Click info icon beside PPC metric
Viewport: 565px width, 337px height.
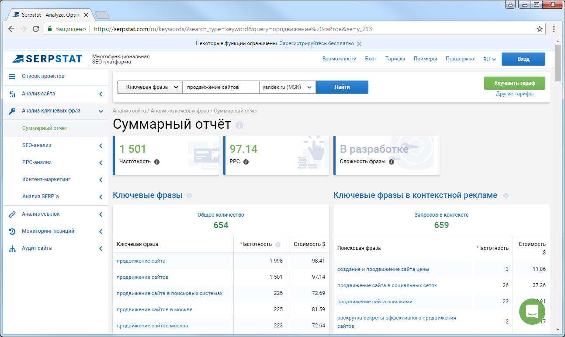pyautogui.click(x=246, y=161)
